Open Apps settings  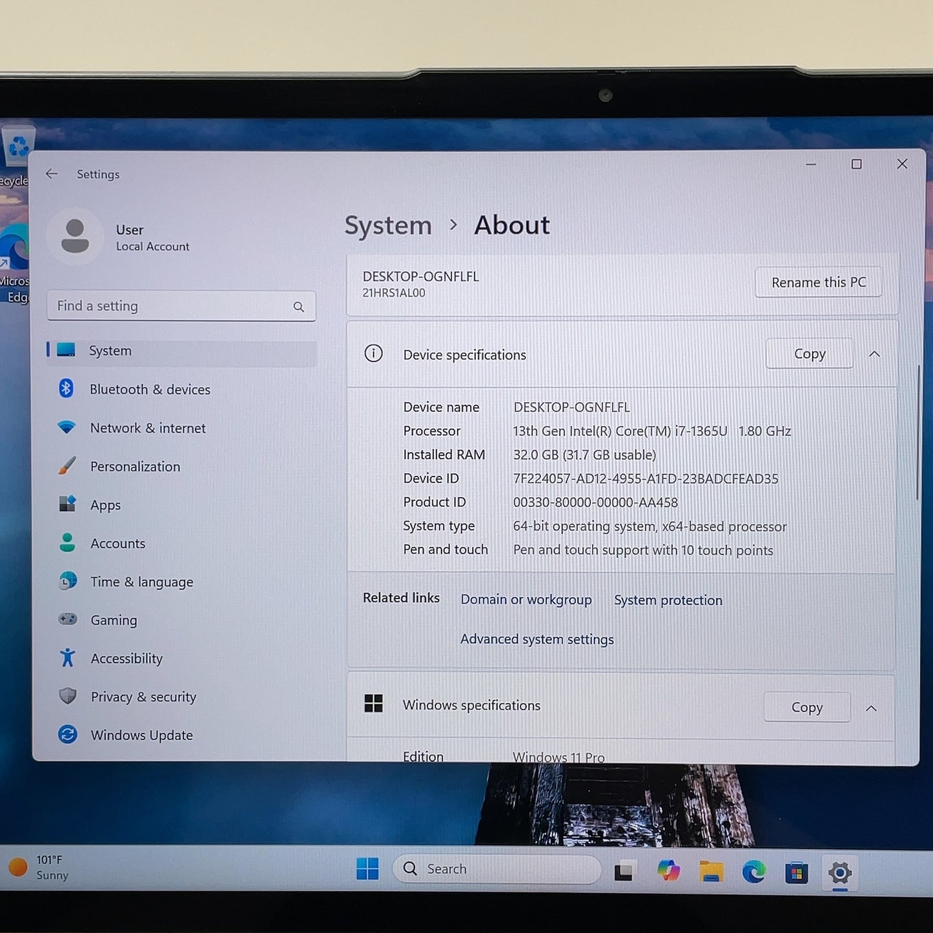(181, 505)
